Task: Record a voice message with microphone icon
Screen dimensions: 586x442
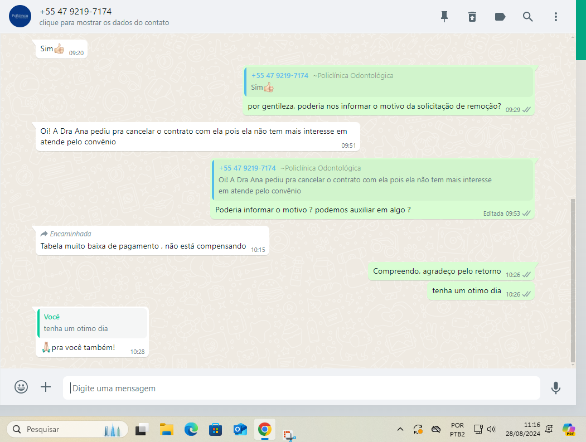Action: 555,388
